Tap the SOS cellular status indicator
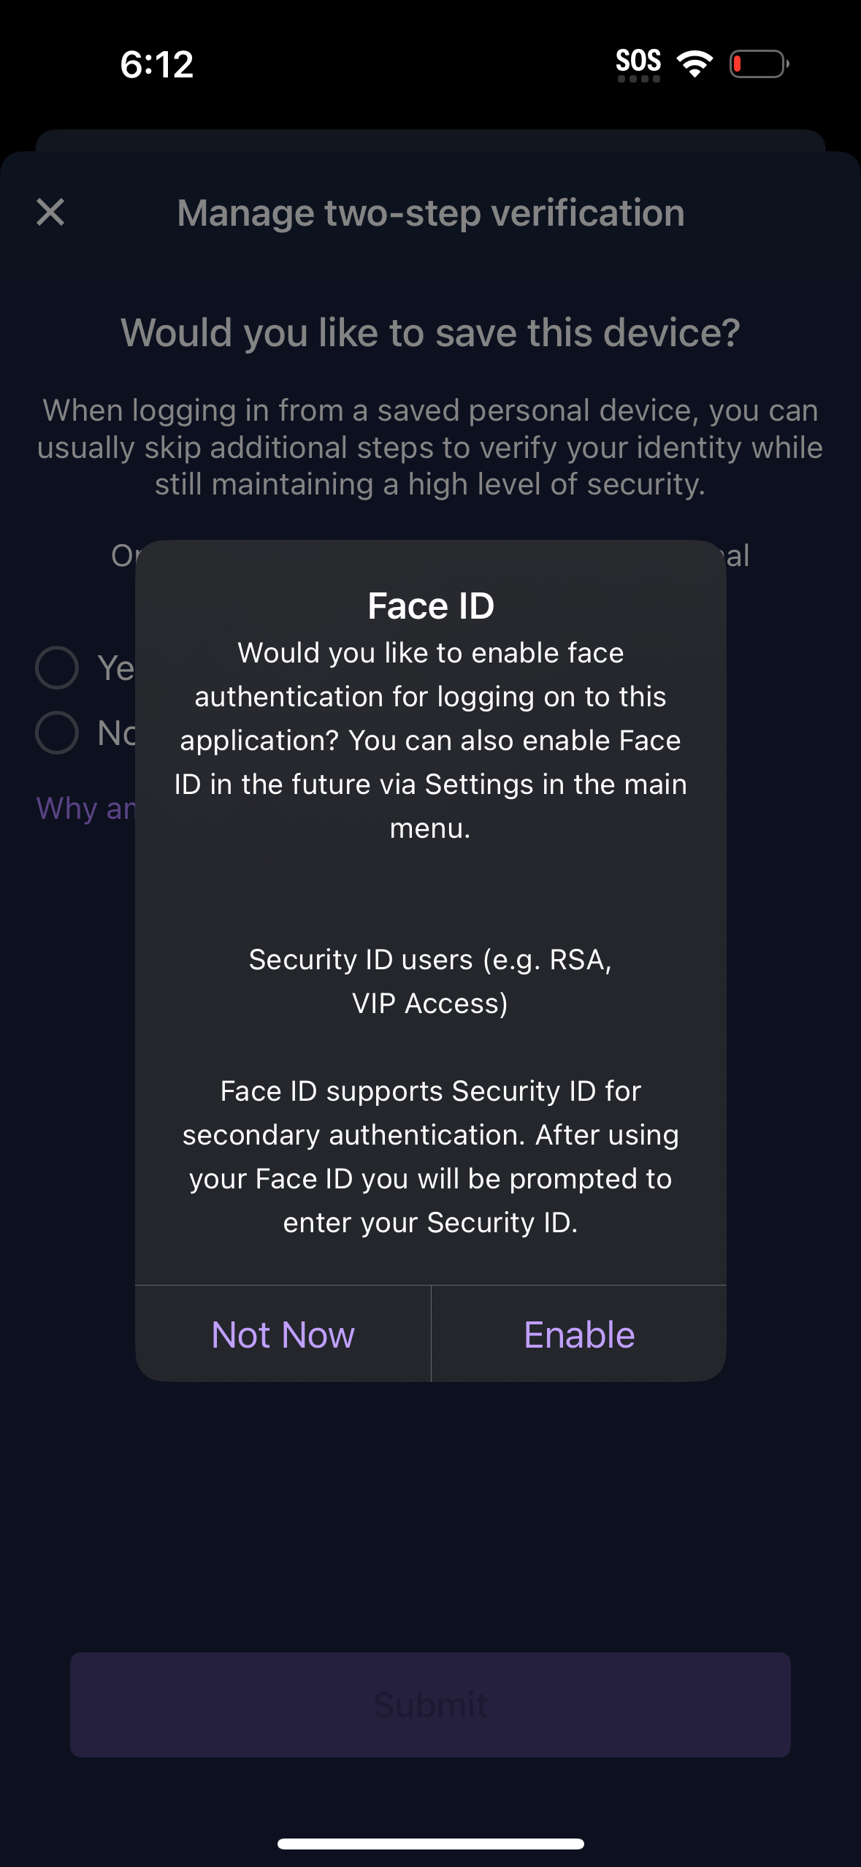 click(x=638, y=64)
